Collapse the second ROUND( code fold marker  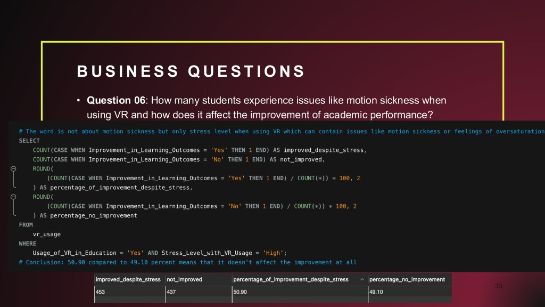[13, 197]
